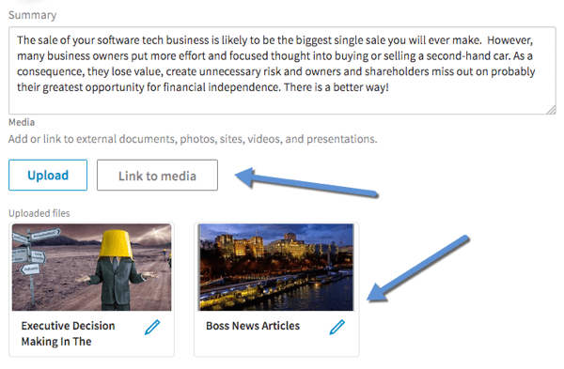Click the pencil icon beside Executive Decision Making
The width and height of the screenshot is (564, 369).
[x=152, y=327]
